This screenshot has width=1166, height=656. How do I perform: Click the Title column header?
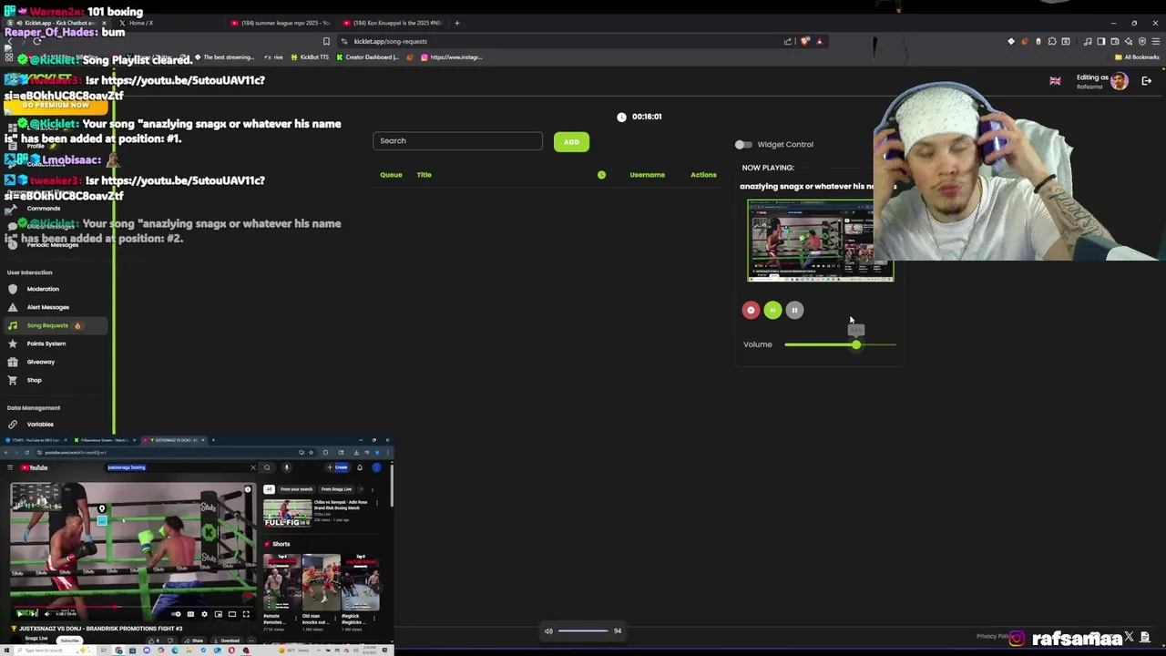click(424, 175)
